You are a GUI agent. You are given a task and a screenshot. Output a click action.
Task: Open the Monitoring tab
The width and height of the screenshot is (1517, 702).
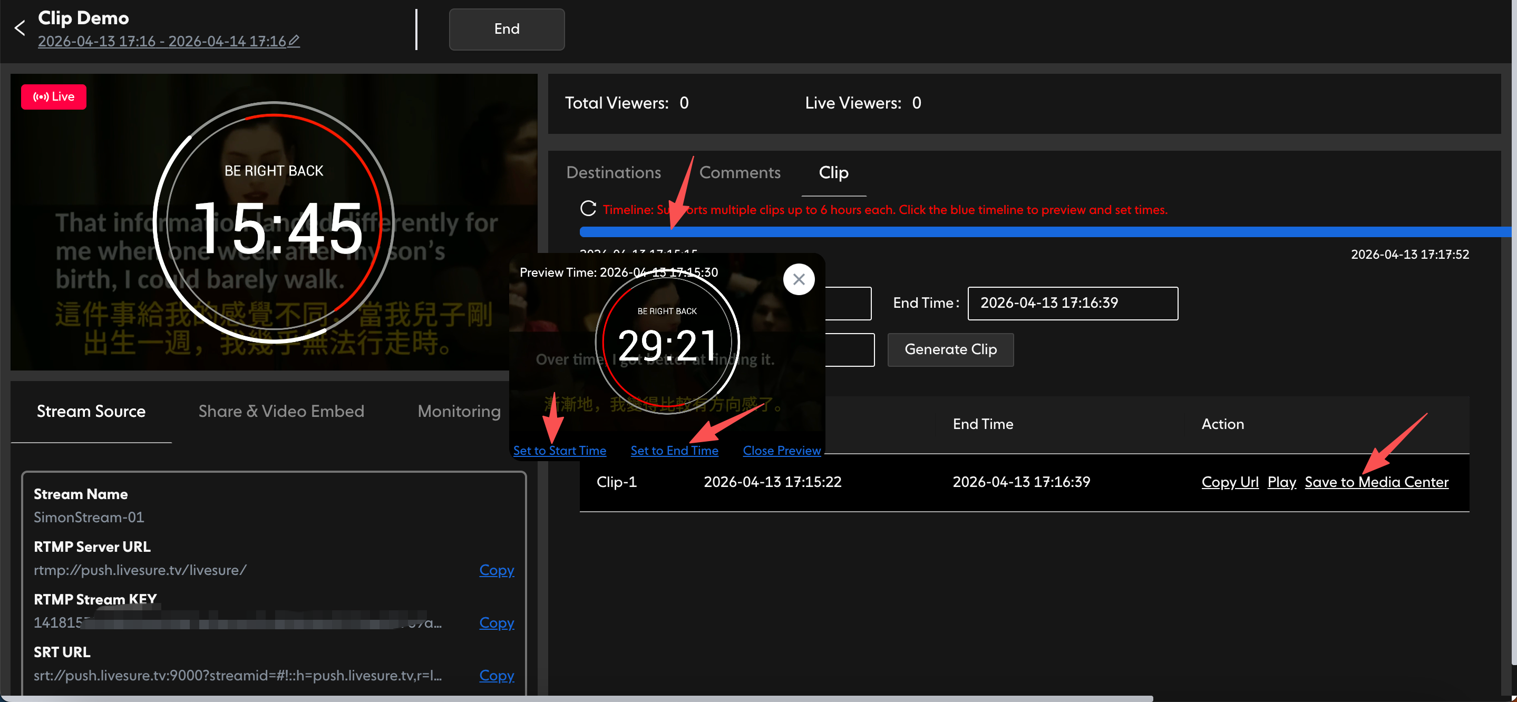pyautogui.click(x=459, y=411)
